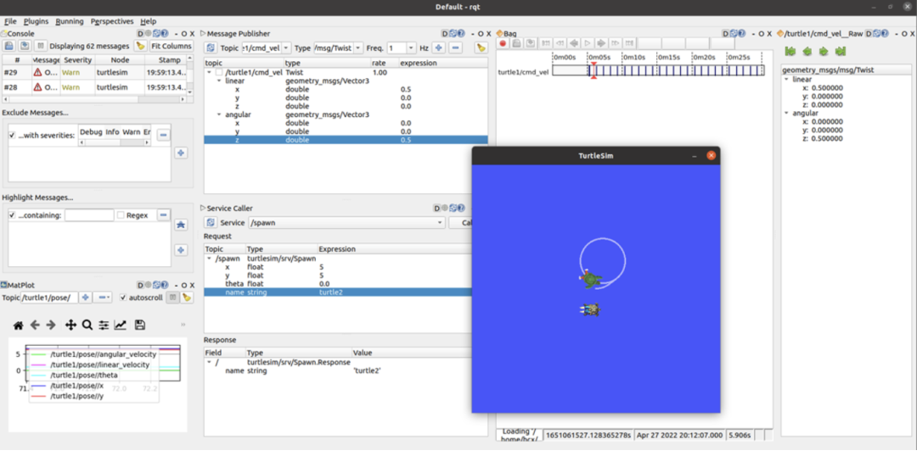Open MatPlot configure subplots sliders icon
917x456 pixels.
104,325
